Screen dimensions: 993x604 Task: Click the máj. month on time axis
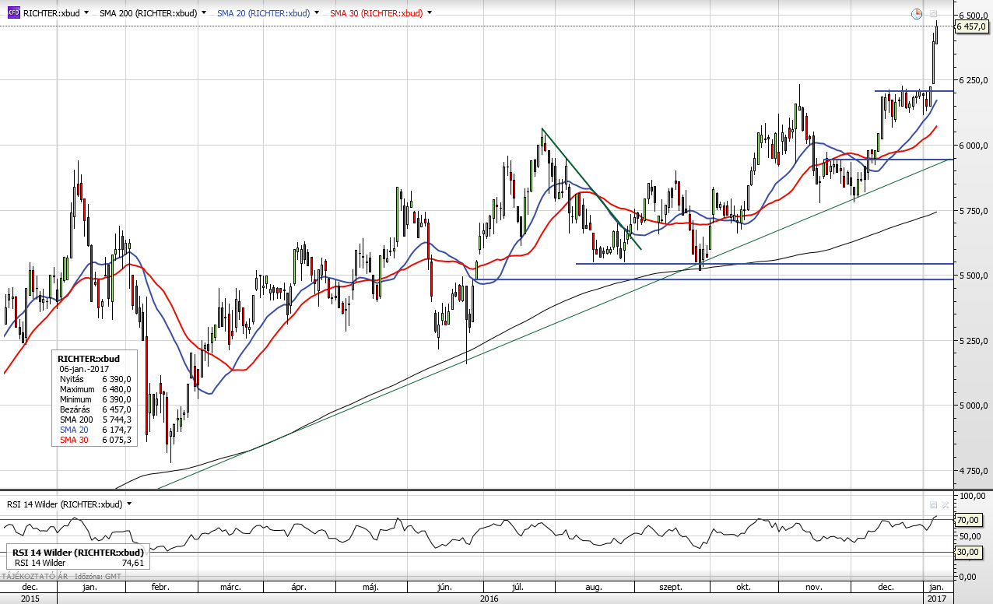pos(370,587)
